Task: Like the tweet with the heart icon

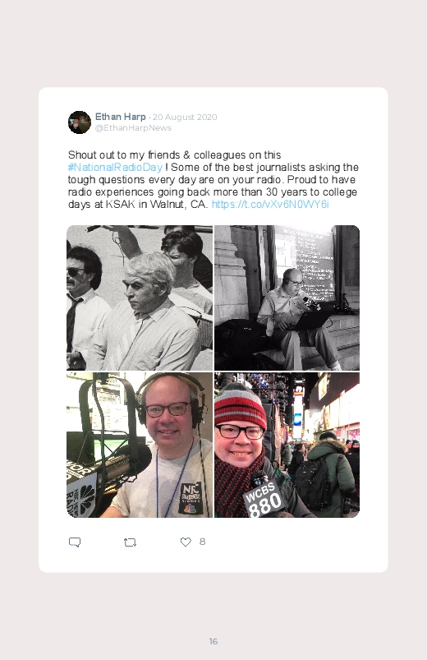Action: click(186, 542)
